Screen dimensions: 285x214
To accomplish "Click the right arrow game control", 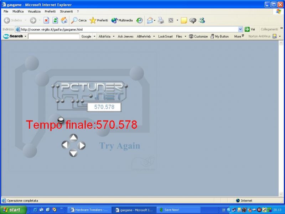I will [82, 146].
